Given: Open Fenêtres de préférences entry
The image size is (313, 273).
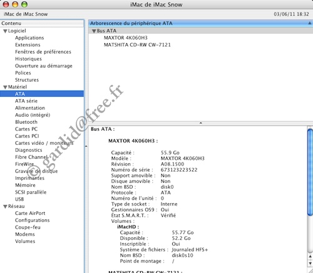Looking at the screenshot, I should point(43,52).
